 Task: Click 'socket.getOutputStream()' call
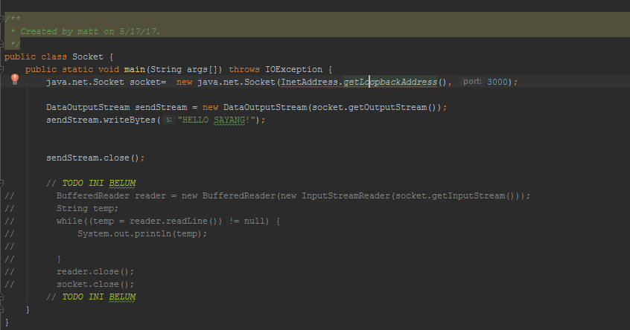(374, 108)
